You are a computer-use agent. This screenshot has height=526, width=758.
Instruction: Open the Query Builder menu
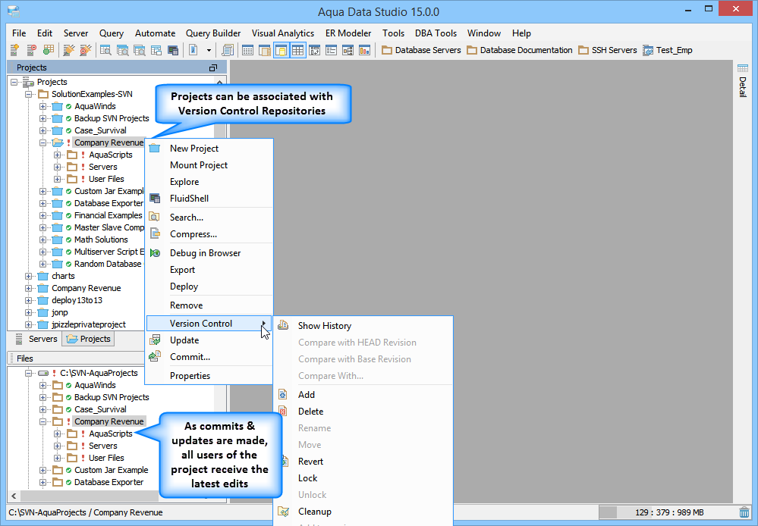coord(213,33)
